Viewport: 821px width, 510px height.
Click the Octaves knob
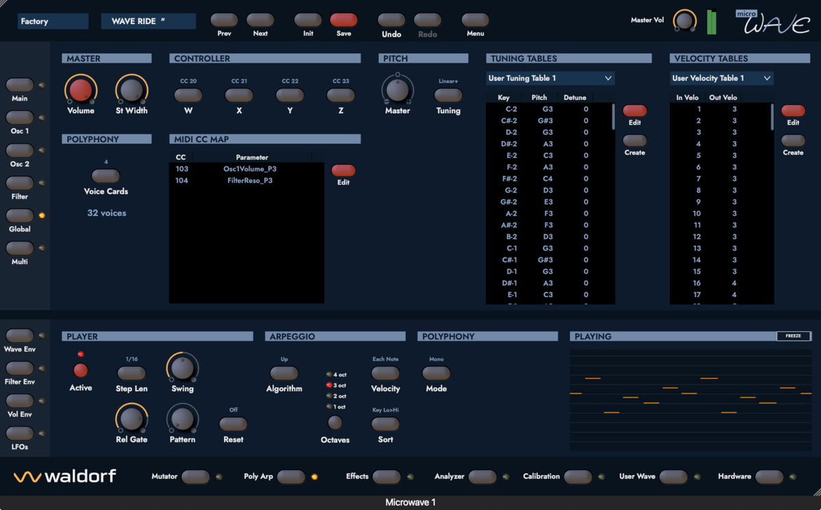335,422
